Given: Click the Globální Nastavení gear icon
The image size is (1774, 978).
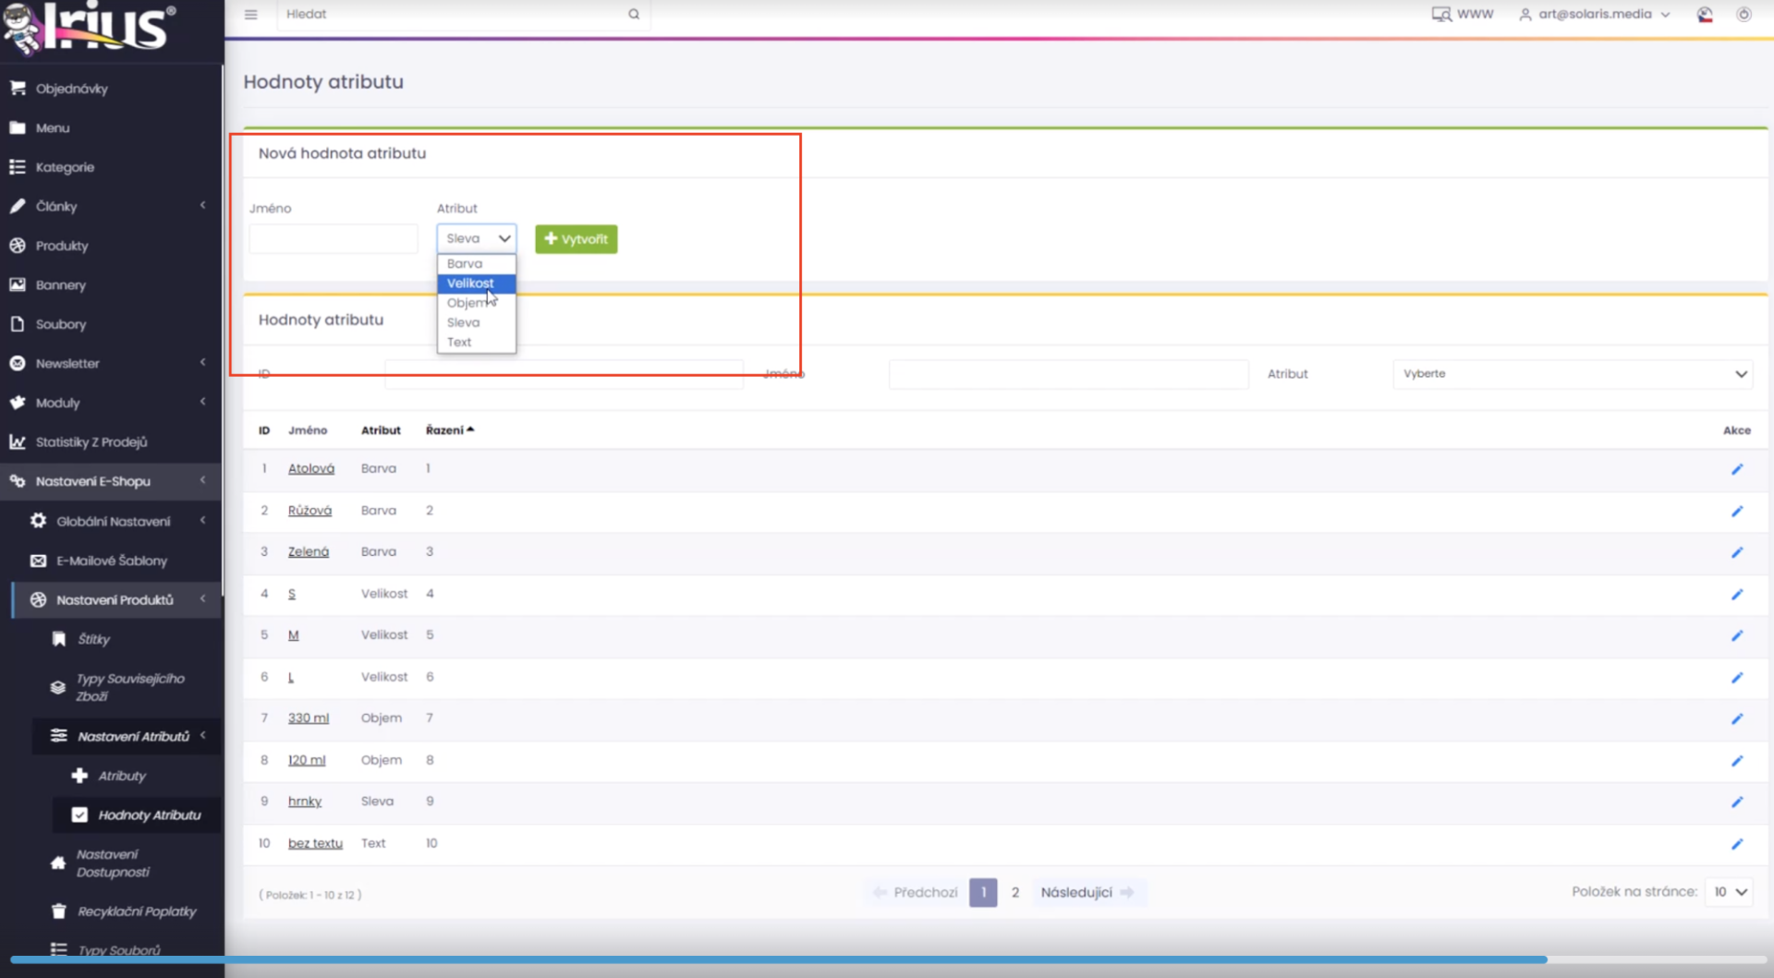Looking at the screenshot, I should point(38,521).
